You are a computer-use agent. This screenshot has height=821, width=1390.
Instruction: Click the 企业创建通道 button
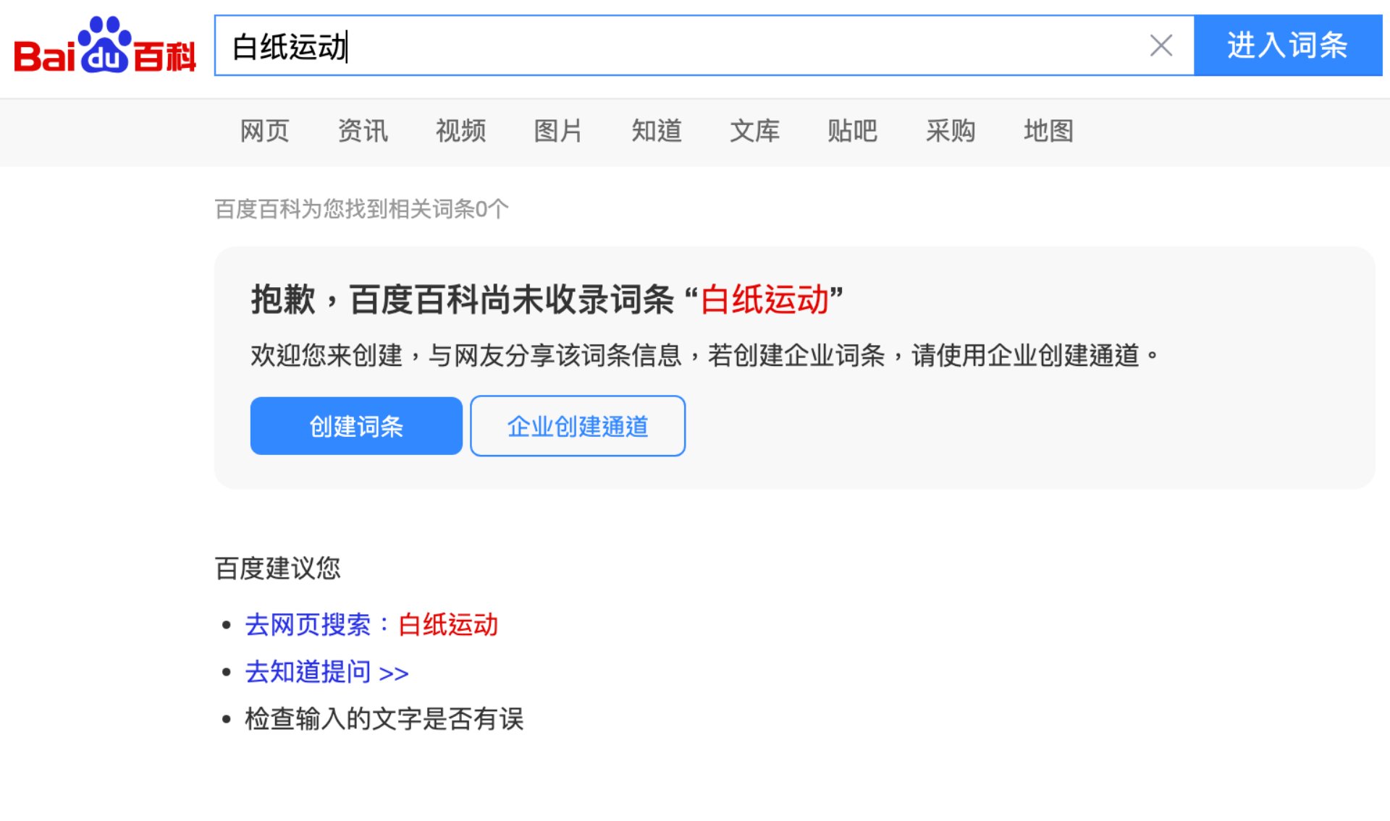point(578,426)
